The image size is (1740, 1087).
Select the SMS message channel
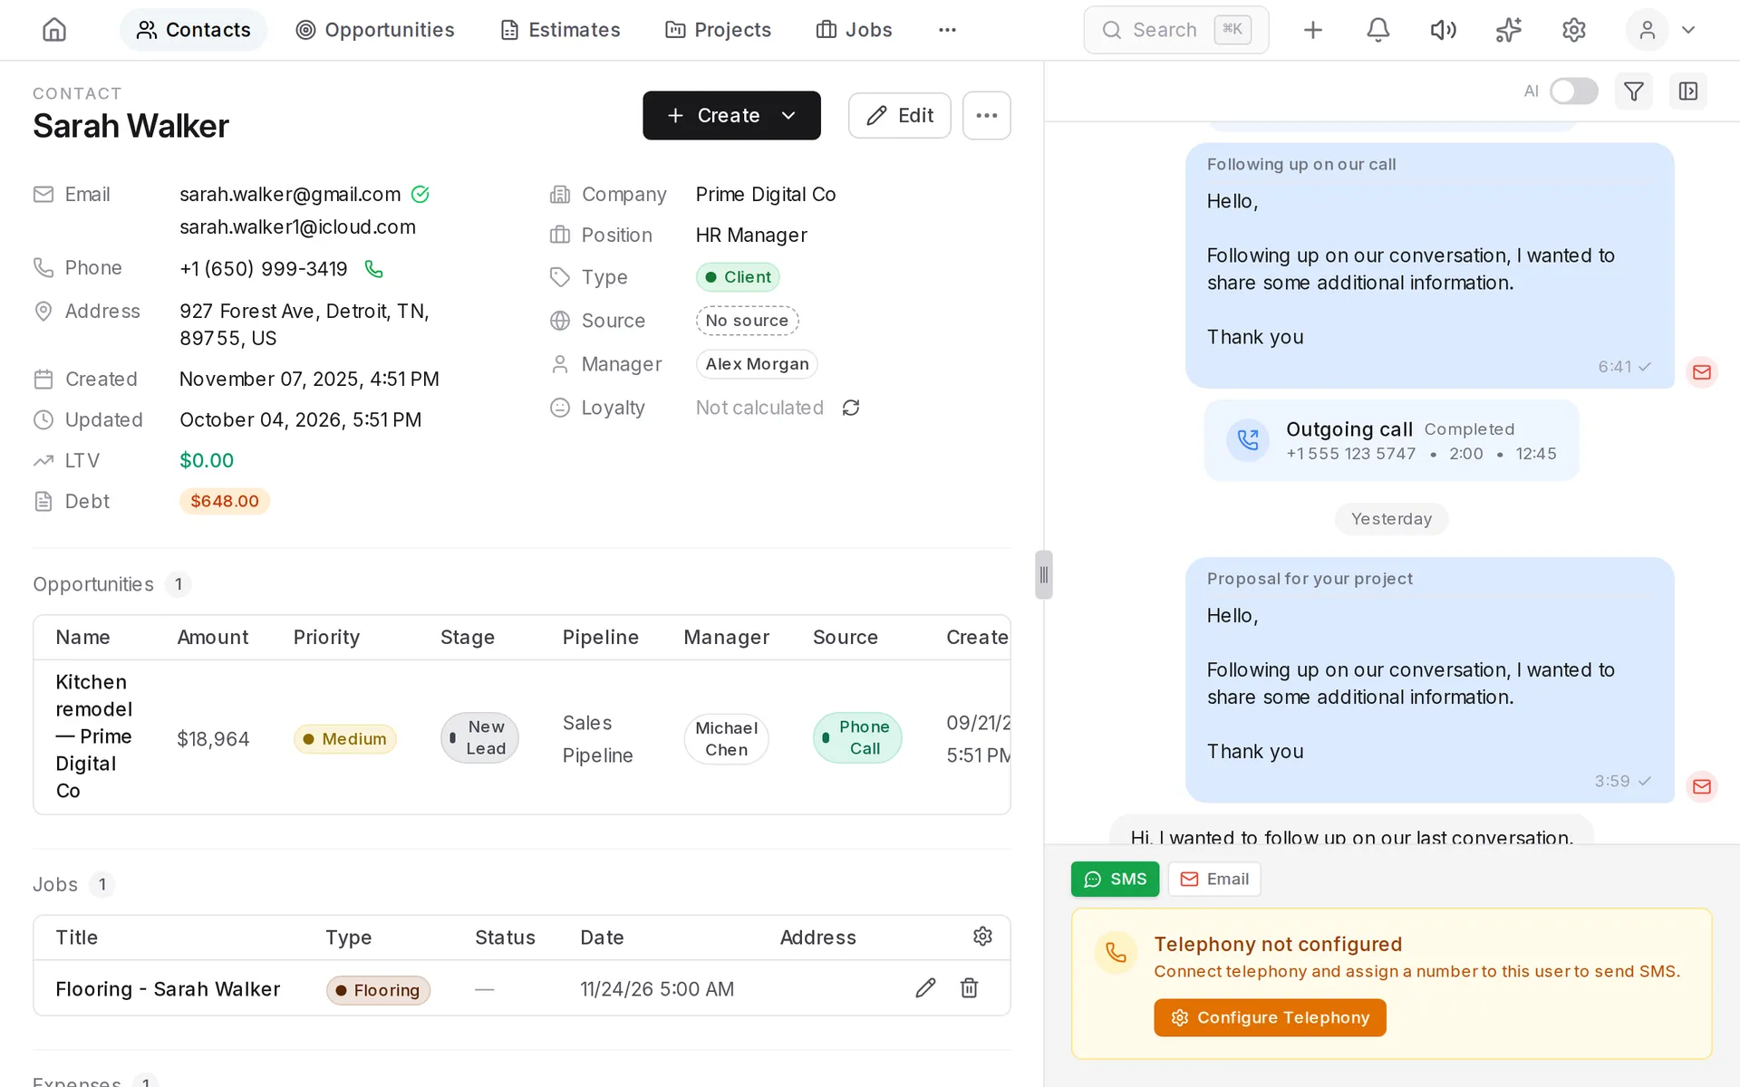pyautogui.click(x=1115, y=880)
